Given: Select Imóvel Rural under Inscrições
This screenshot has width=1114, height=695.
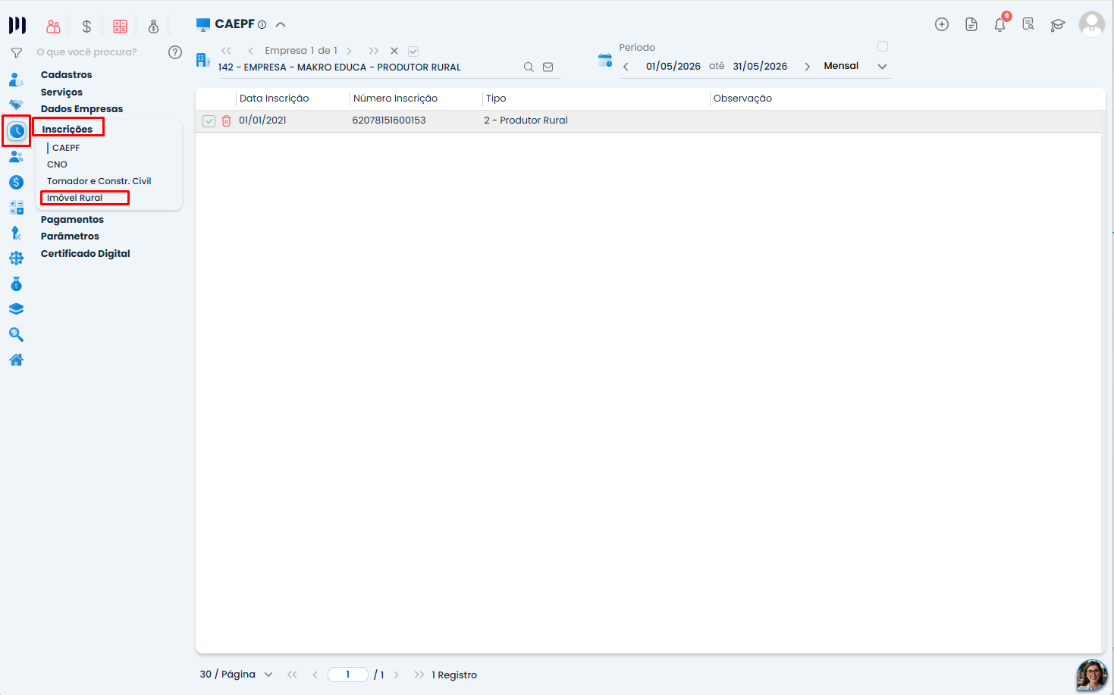Looking at the screenshot, I should [74, 198].
